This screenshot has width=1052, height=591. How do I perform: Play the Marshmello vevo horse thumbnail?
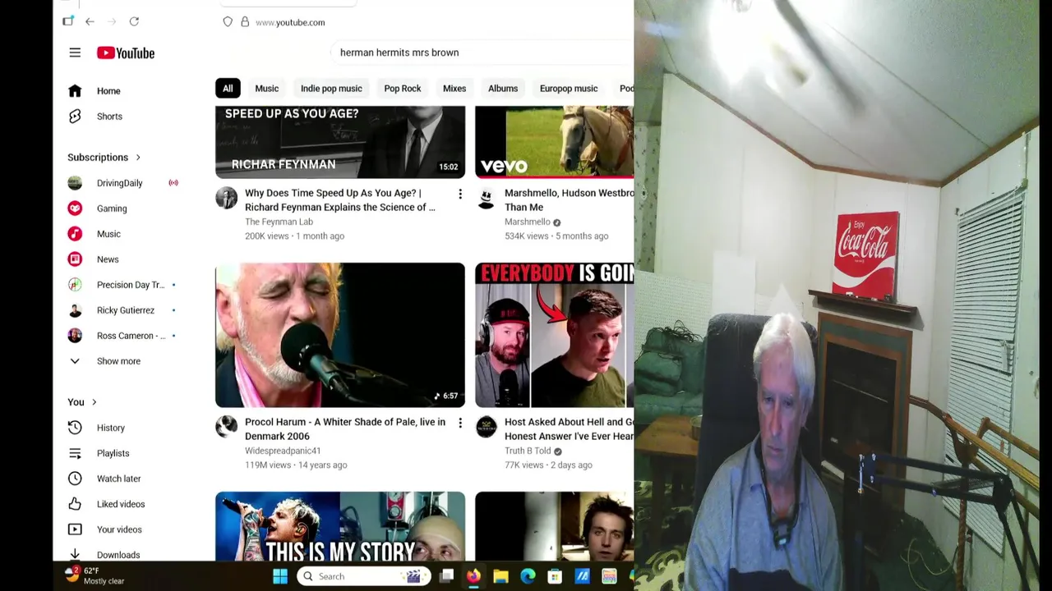(554, 142)
